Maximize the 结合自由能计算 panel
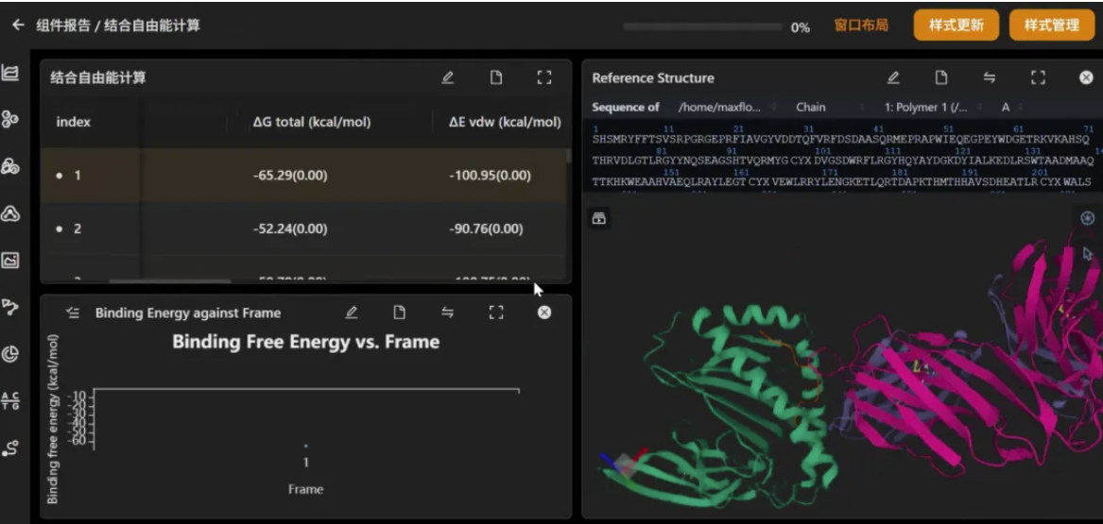Image resolution: width=1103 pixels, height=524 pixels. coord(544,78)
